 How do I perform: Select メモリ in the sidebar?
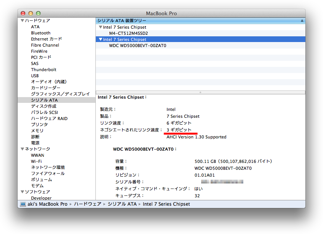[x=37, y=130]
